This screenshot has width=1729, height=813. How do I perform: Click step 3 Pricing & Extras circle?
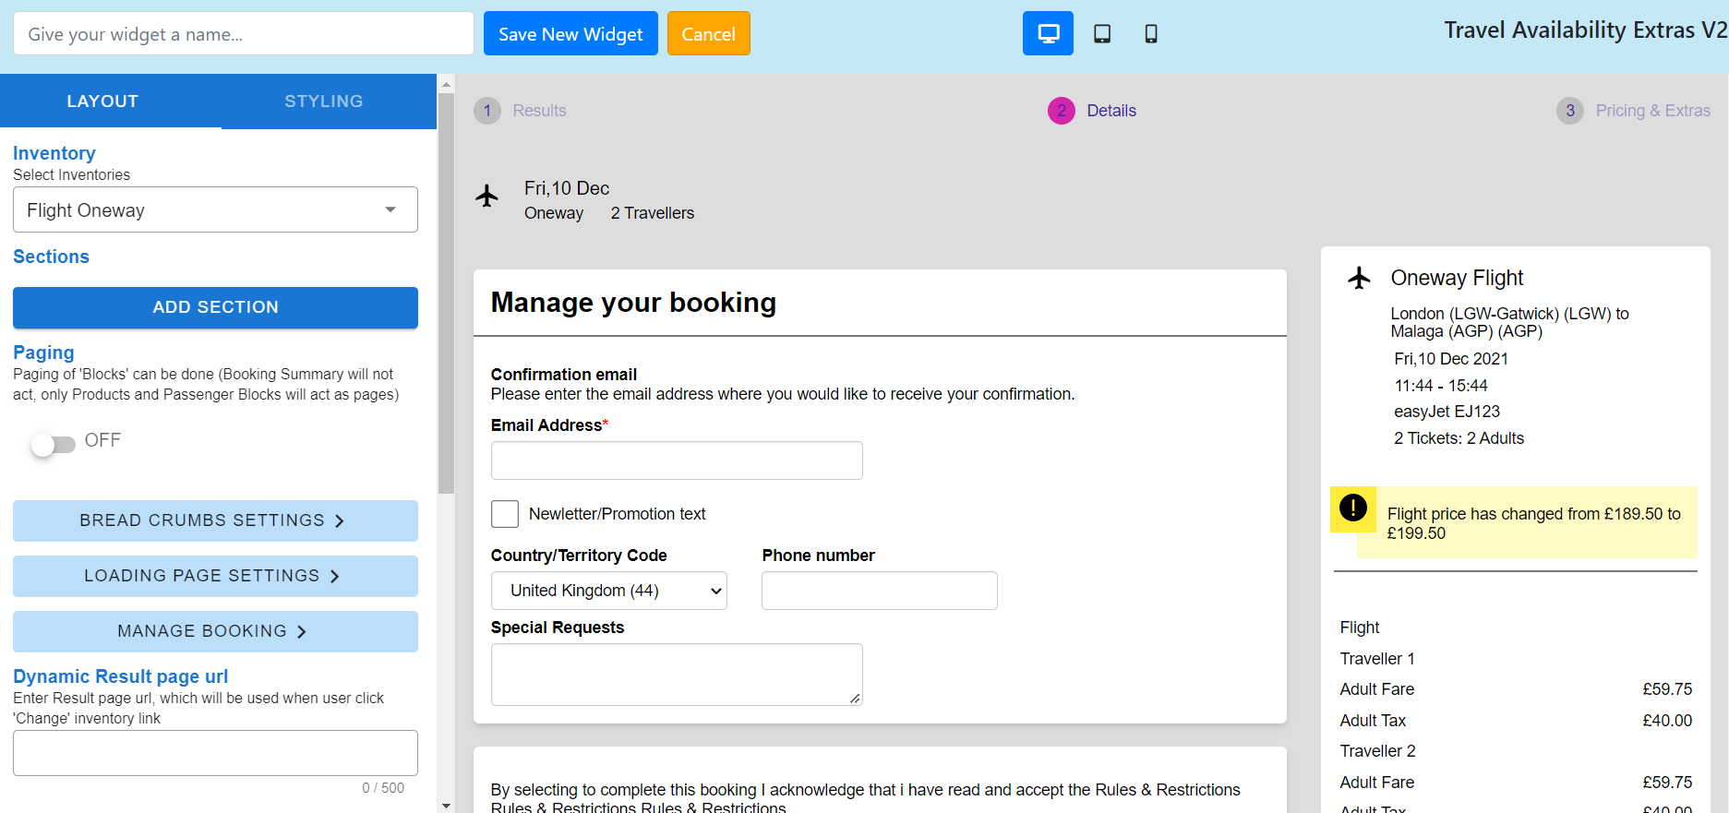pos(1570,111)
